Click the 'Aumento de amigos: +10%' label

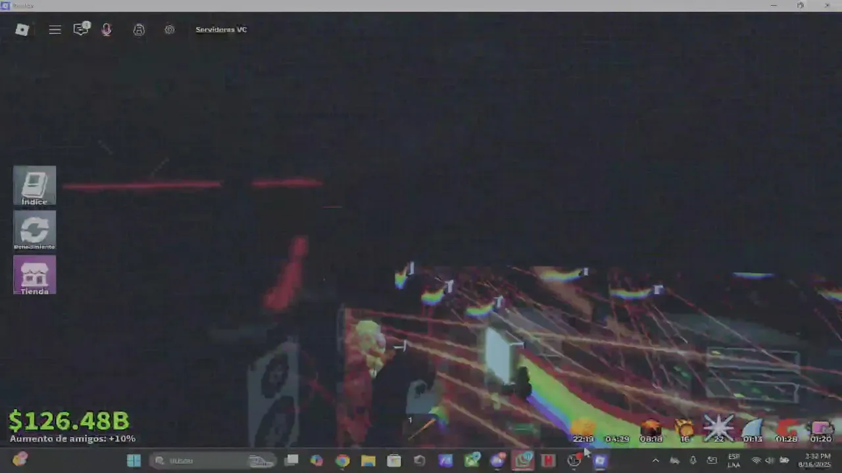72,439
